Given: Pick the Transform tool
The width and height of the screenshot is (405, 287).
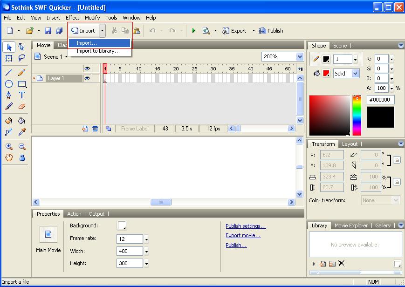Looking at the screenshot, I should 9,58.
